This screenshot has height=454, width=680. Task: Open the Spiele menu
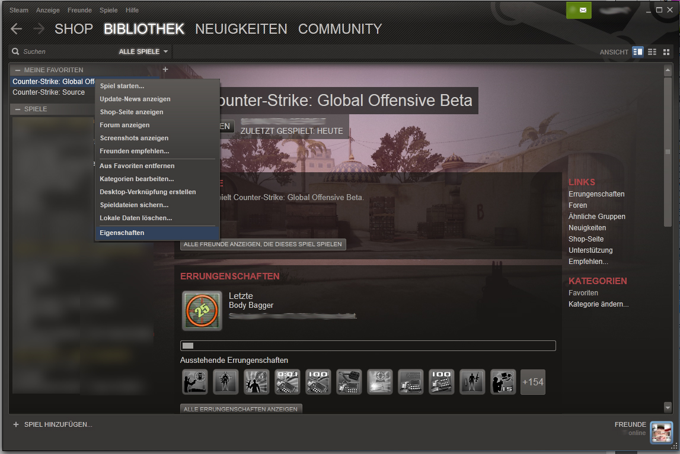[108, 10]
